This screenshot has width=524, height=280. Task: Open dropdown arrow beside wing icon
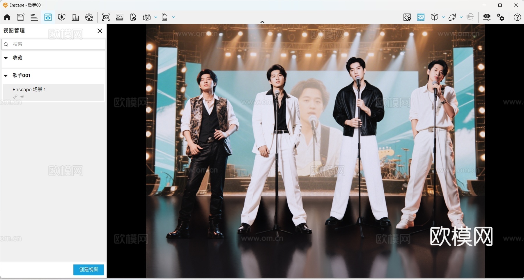[x=461, y=17]
